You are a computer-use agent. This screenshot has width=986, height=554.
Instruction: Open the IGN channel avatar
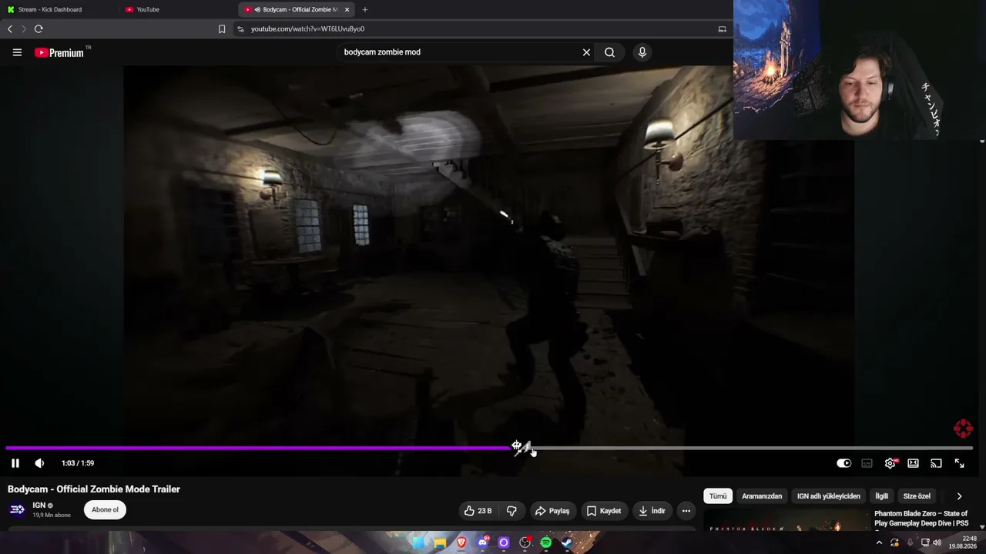(x=17, y=509)
